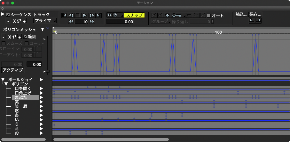The width and height of the screenshot is (290, 142).
Task: Increase graph zoom with the plus beside X 1
Action: [x=20, y=37]
